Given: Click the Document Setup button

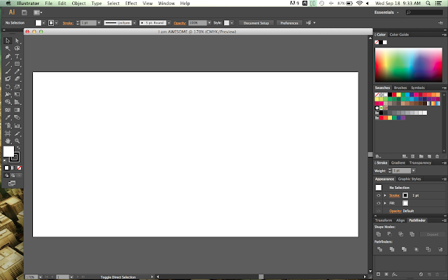Looking at the screenshot, I should point(256,23).
